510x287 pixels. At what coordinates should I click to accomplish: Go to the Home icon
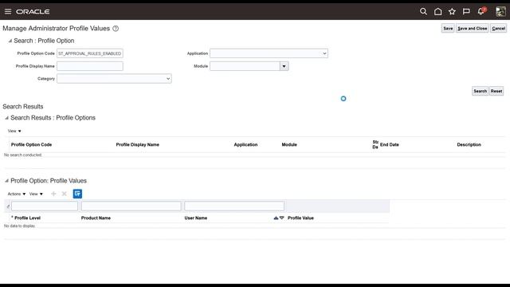pos(437,11)
